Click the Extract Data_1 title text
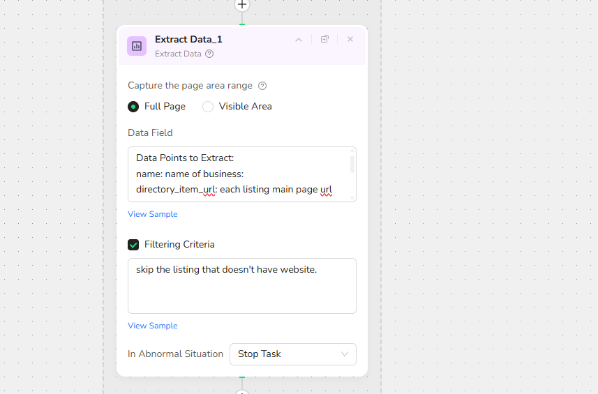The image size is (598, 394). point(188,40)
